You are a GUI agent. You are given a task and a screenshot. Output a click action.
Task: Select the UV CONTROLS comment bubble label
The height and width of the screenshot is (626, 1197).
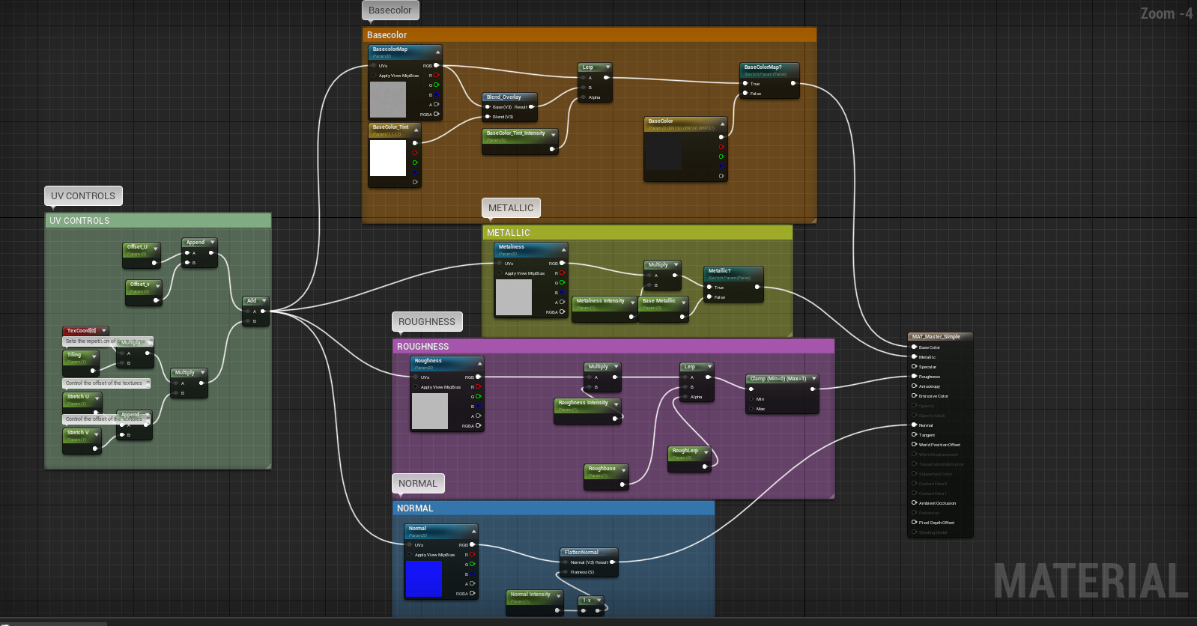tap(83, 196)
